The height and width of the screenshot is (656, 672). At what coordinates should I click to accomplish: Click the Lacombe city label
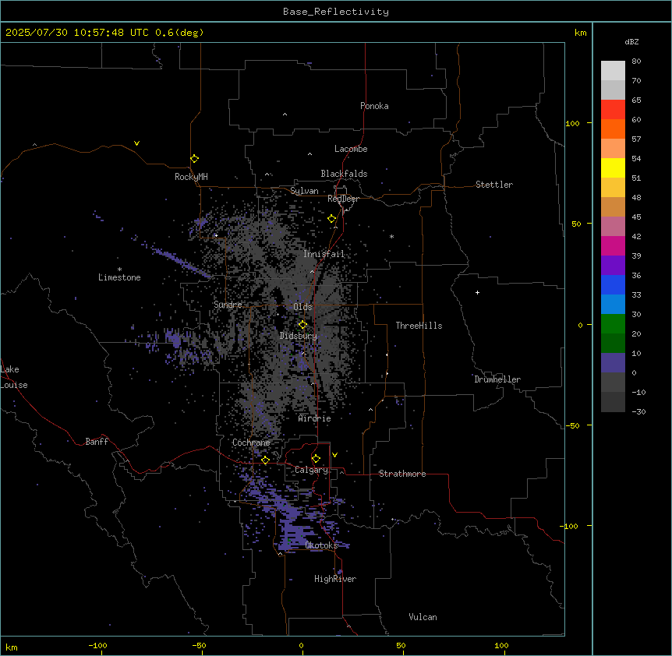tap(351, 149)
